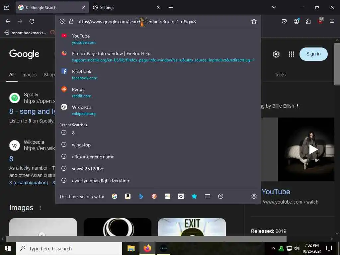The height and width of the screenshot is (255, 340).
Task: Open the volume control in tray
Action: (x=297, y=248)
